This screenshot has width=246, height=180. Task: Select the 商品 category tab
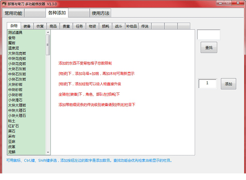[x=53, y=26]
